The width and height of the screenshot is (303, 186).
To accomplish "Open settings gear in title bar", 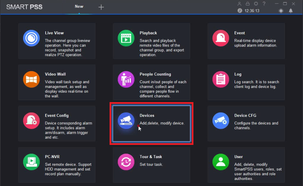I will [x=256, y=4].
